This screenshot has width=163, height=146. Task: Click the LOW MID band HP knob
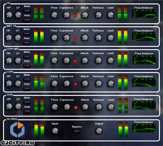[9, 61]
